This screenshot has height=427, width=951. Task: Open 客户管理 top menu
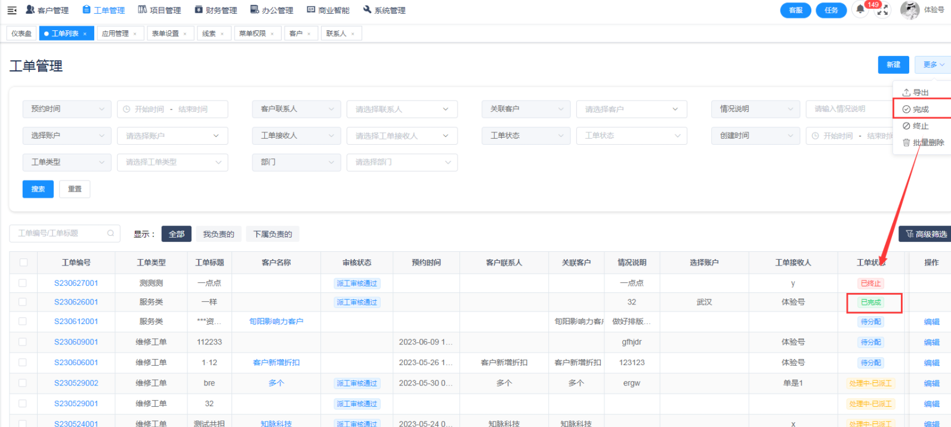47,10
